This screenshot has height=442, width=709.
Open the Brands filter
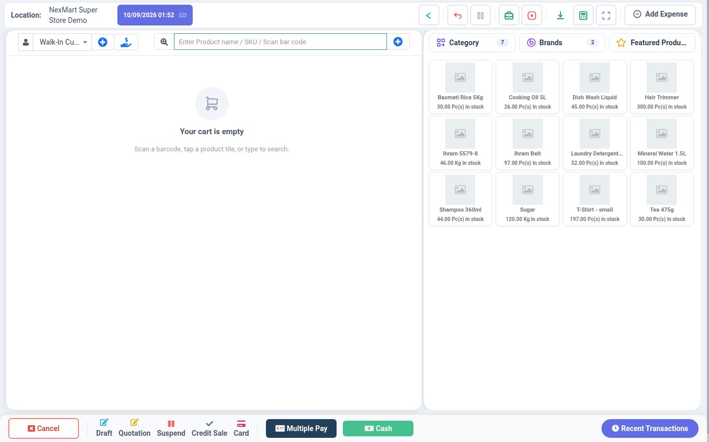pos(562,43)
